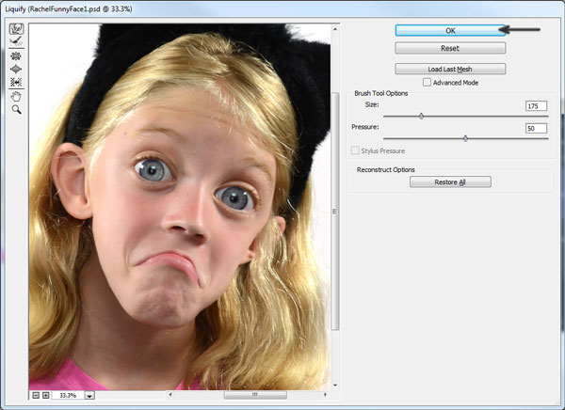This screenshot has width=565, height=410.
Task: Select the Bloat tool
Action: coord(16,69)
